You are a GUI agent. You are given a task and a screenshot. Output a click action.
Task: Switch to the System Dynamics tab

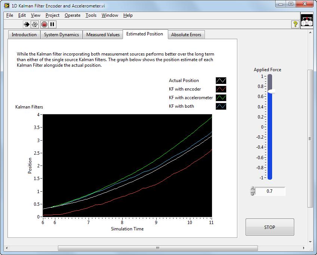click(x=61, y=35)
